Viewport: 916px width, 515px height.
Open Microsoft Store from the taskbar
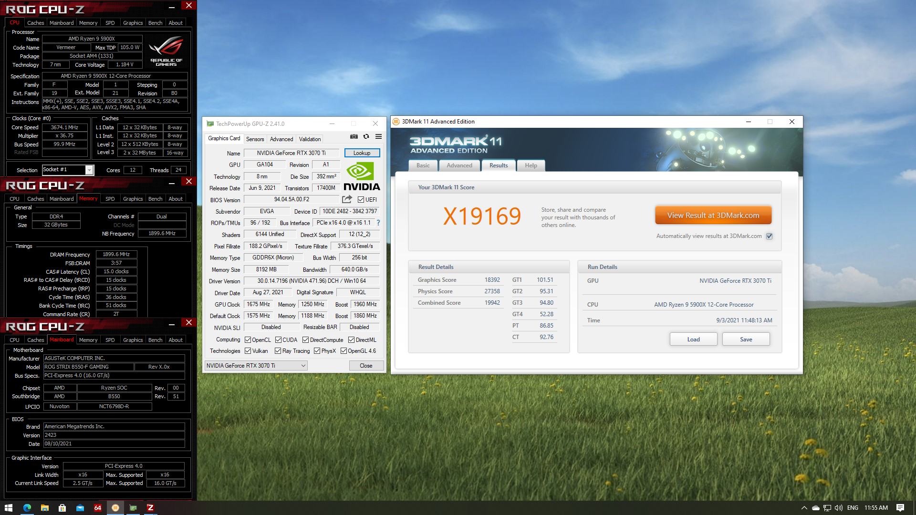tap(62, 508)
